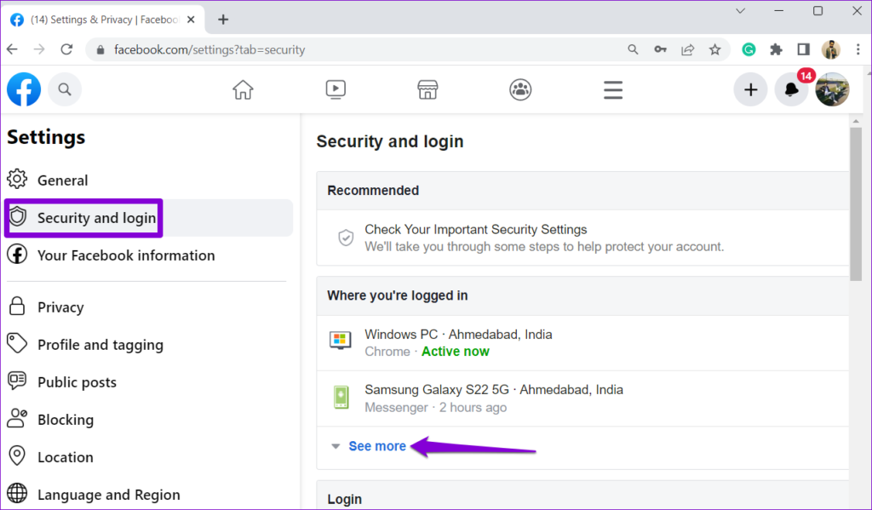Open the Groups section
872x510 pixels.
520,89
